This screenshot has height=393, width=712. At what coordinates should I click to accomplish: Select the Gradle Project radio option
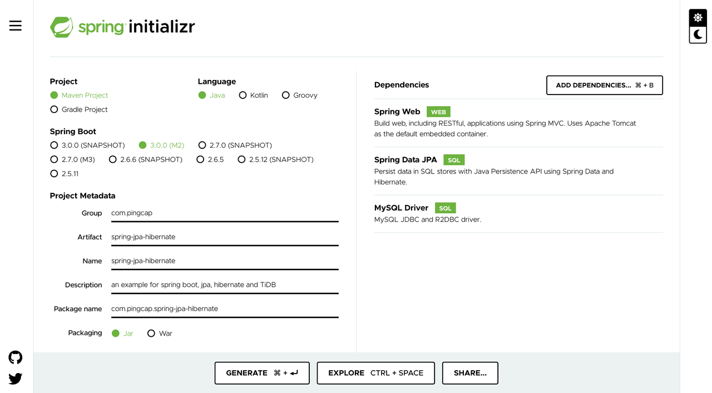[55, 110]
